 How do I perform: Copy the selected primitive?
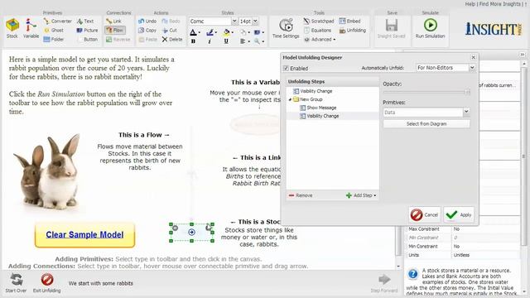coord(147,30)
